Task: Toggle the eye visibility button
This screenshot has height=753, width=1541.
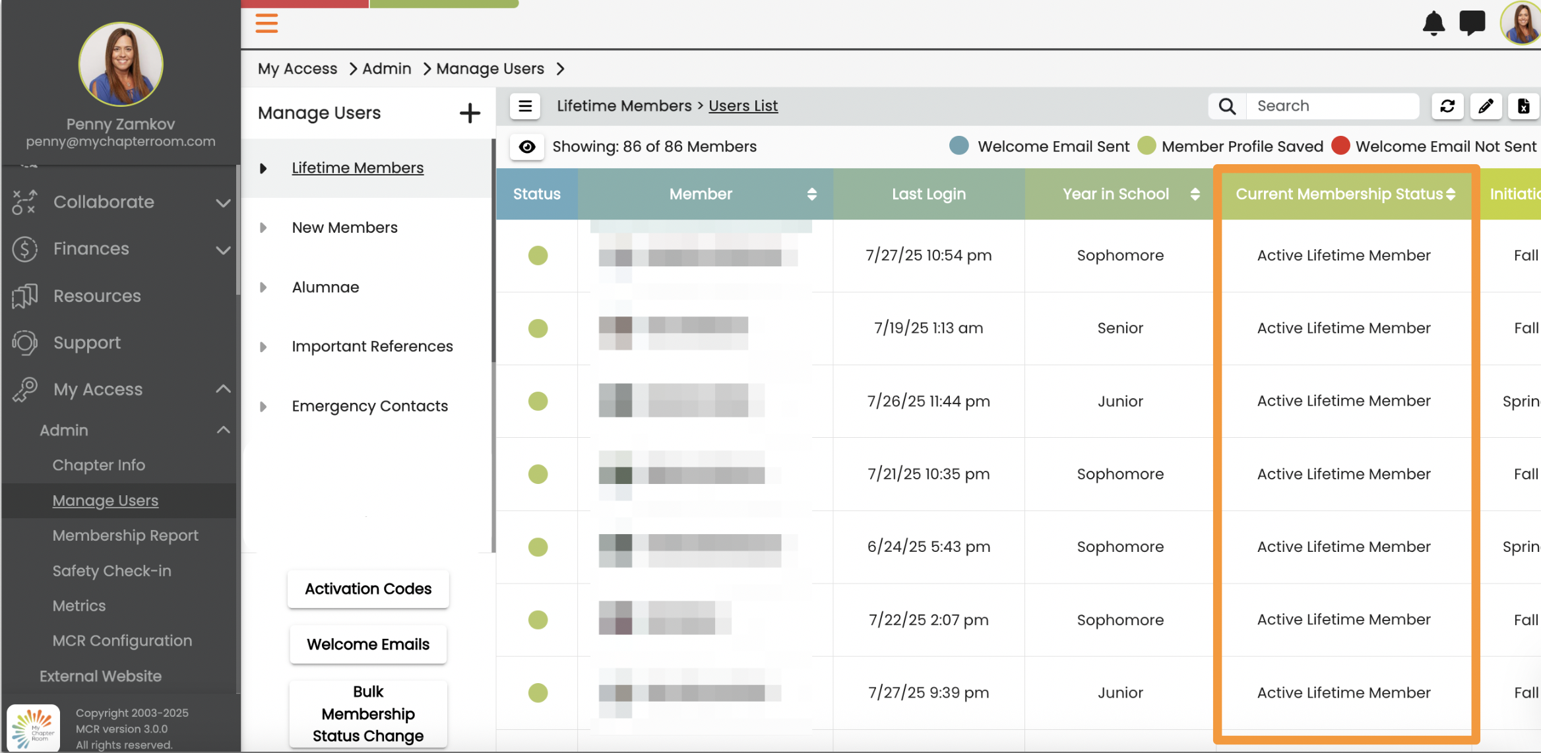Action: point(526,146)
